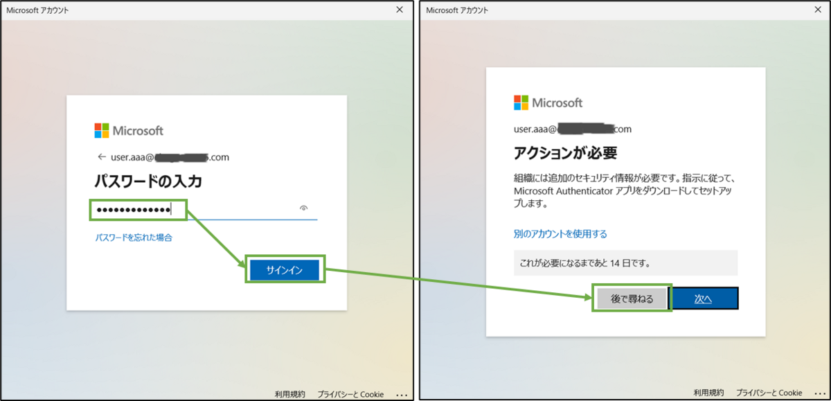Click the これが必要になるまであと 14 日です notice

[x=625, y=263]
